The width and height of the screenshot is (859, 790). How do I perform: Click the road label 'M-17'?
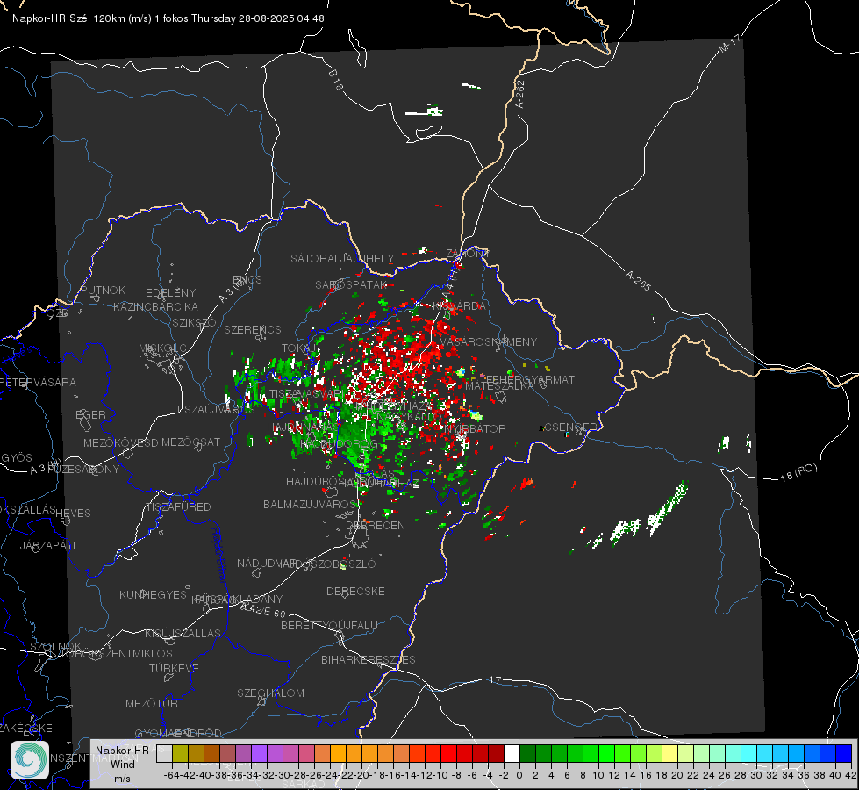coord(728,43)
